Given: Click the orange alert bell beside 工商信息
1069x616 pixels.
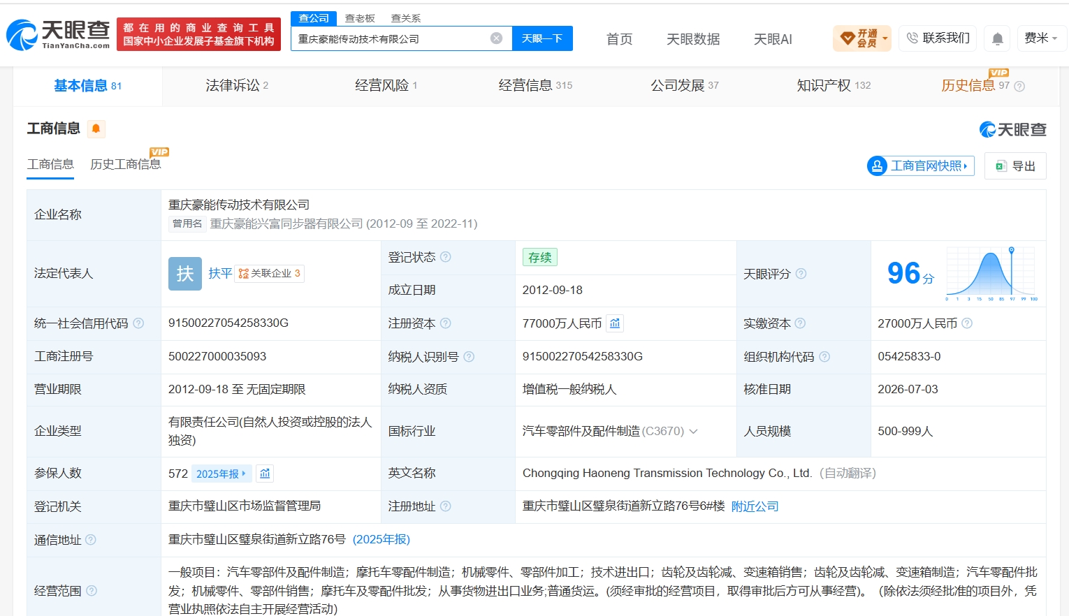Looking at the screenshot, I should click(96, 129).
